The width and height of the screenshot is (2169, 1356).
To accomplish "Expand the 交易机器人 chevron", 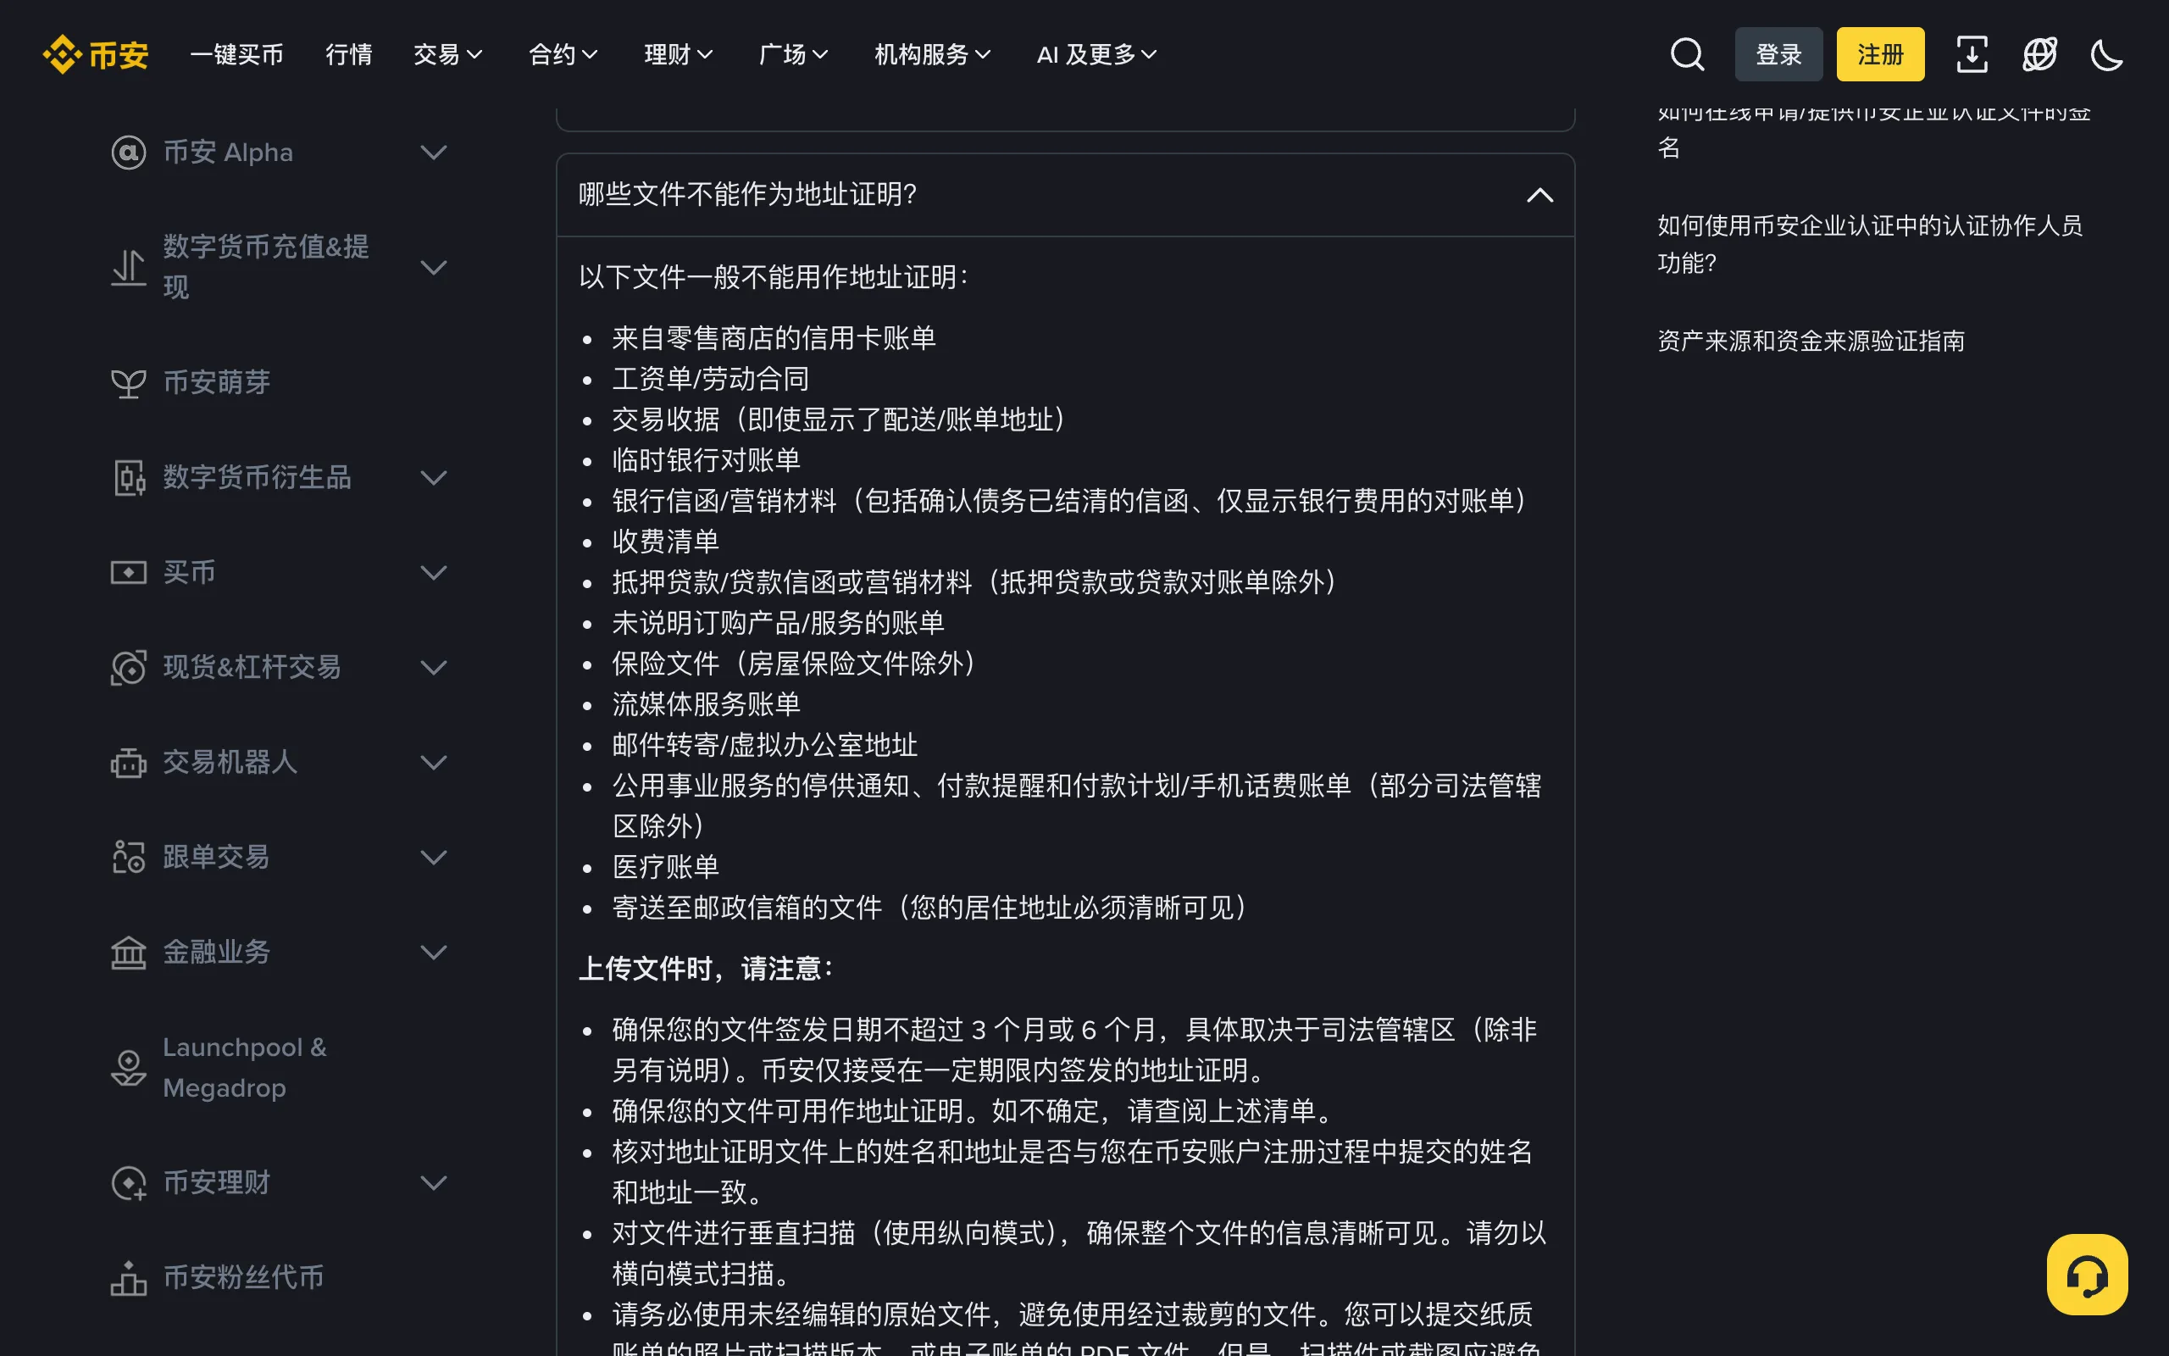I will pos(434,762).
